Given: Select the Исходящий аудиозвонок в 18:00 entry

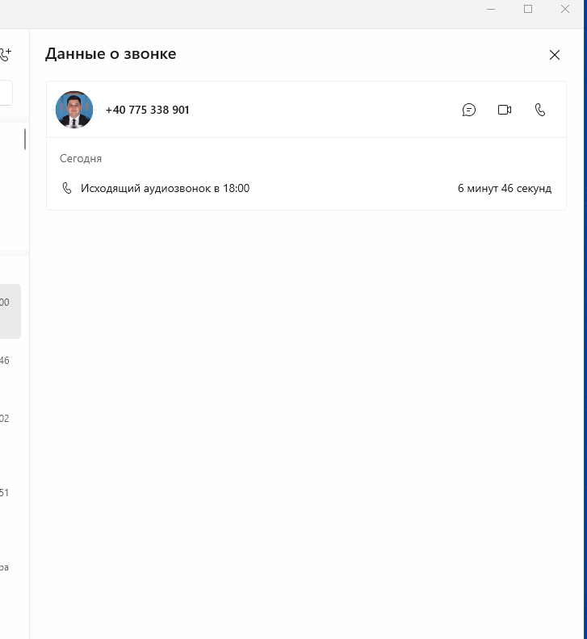Looking at the screenshot, I should coord(306,188).
